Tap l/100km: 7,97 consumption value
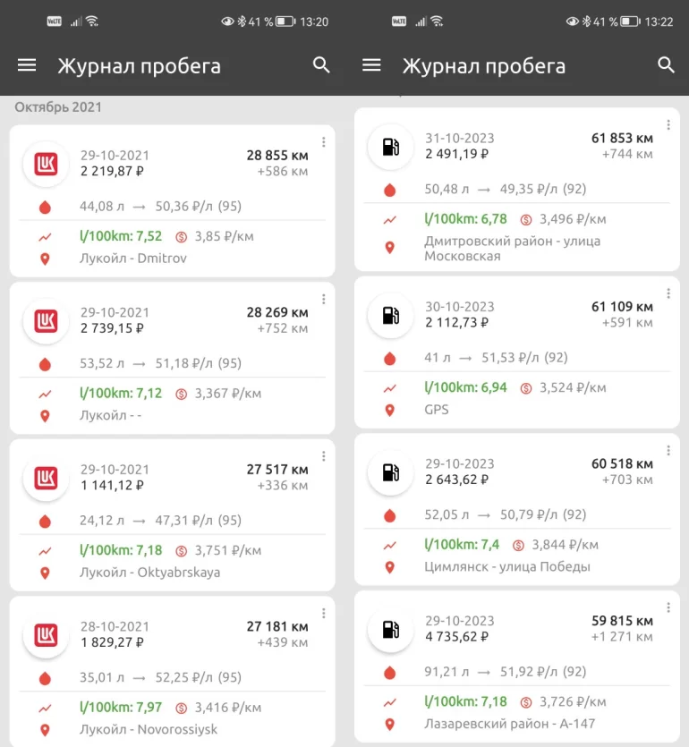This screenshot has width=689, height=747. point(121,707)
